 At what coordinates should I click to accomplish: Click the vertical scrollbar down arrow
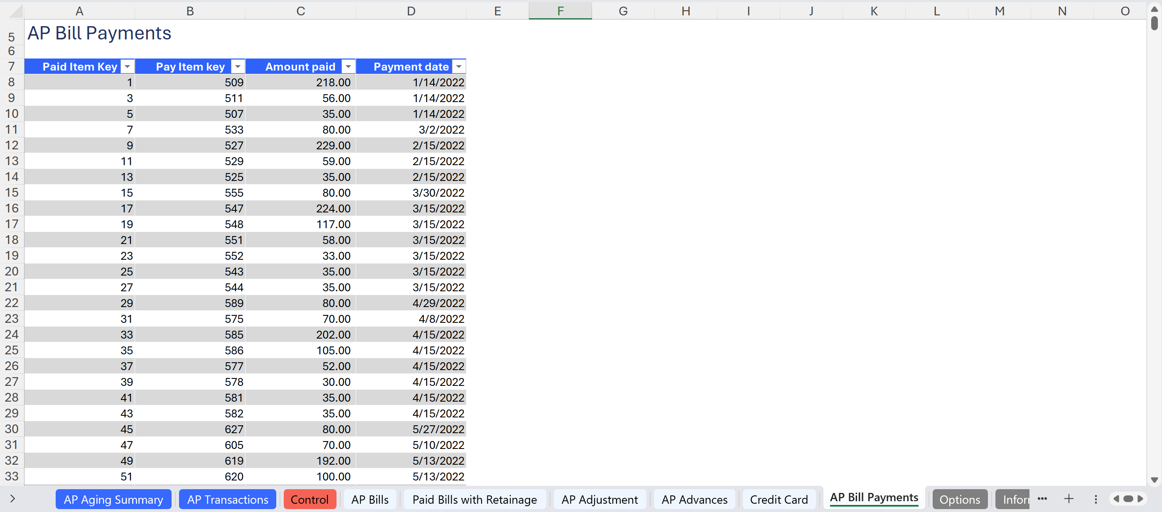click(x=1154, y=480)
